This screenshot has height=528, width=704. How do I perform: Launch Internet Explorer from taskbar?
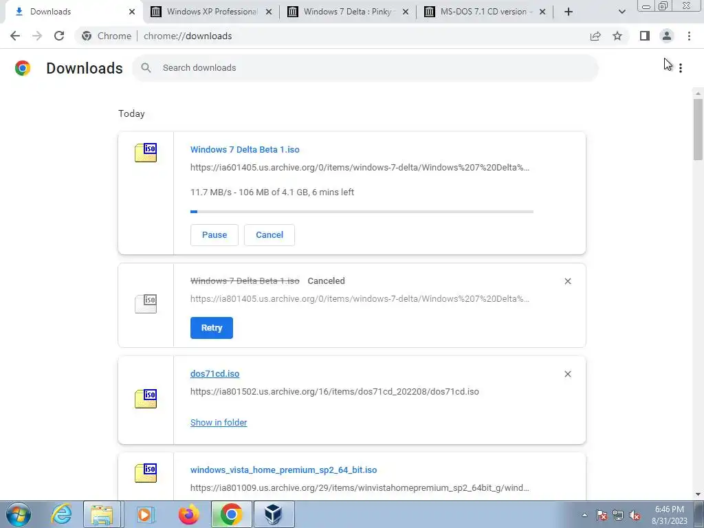click(61, 514)
